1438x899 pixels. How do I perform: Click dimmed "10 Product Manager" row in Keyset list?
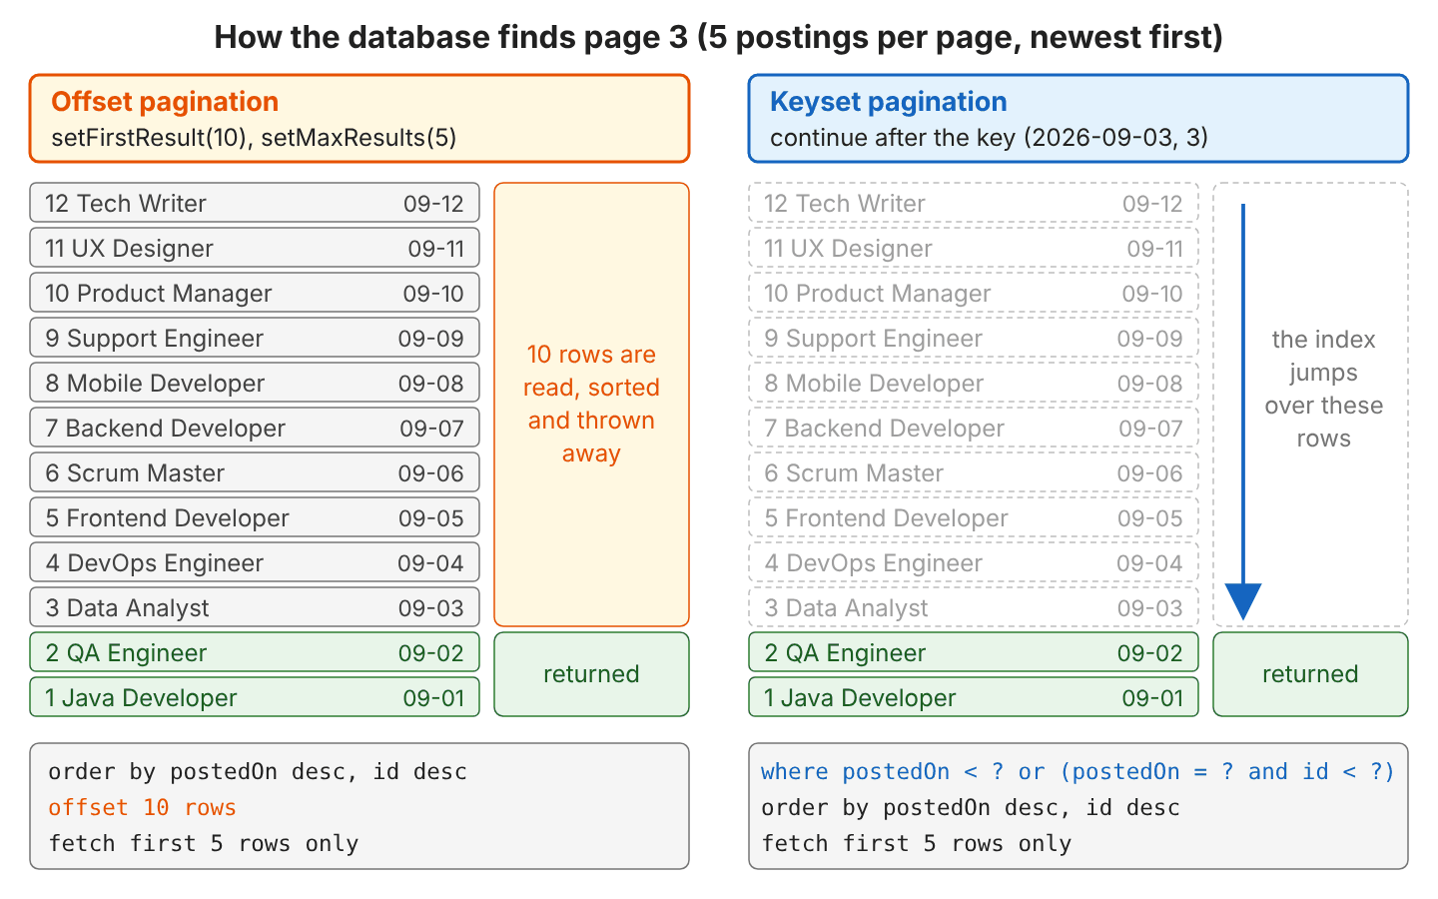click(x=974, y=293)
